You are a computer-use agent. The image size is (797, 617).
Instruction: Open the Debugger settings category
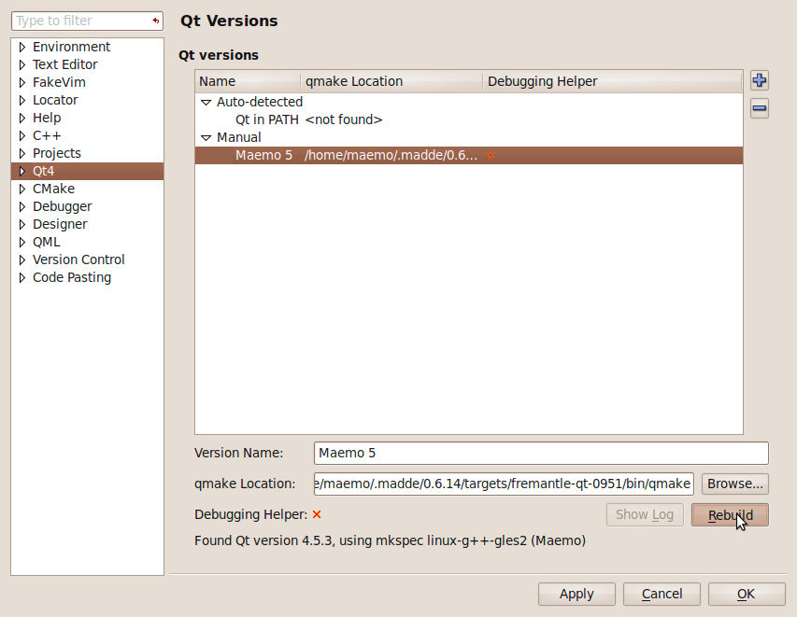(62, 206)
